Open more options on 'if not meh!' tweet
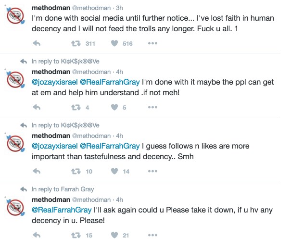 152,107
